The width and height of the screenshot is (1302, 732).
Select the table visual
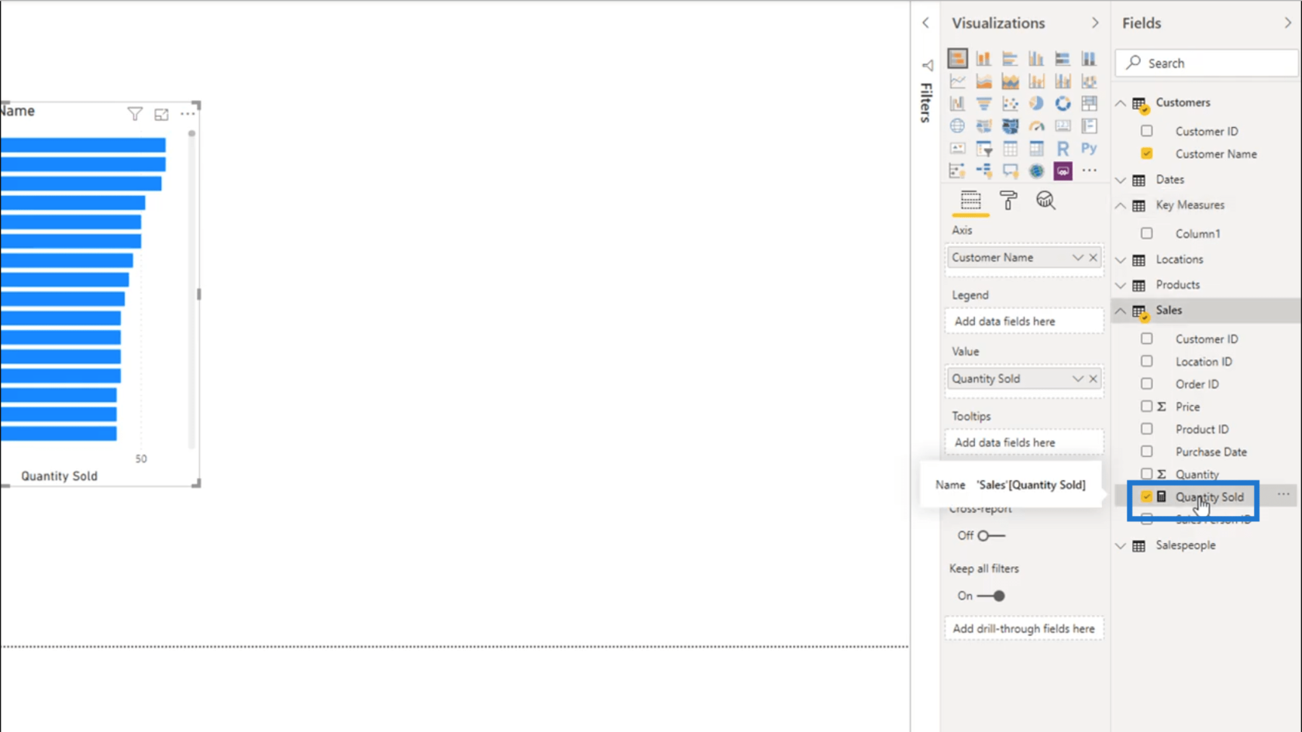click(1010, 148)
